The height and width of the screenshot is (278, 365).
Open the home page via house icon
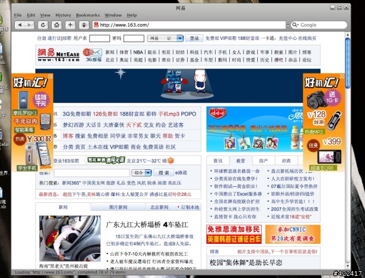56,25
